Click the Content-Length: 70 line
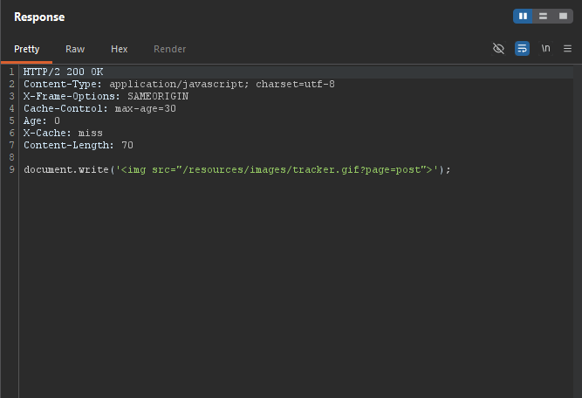The image size is (582, 398). [x=79, y=146]
